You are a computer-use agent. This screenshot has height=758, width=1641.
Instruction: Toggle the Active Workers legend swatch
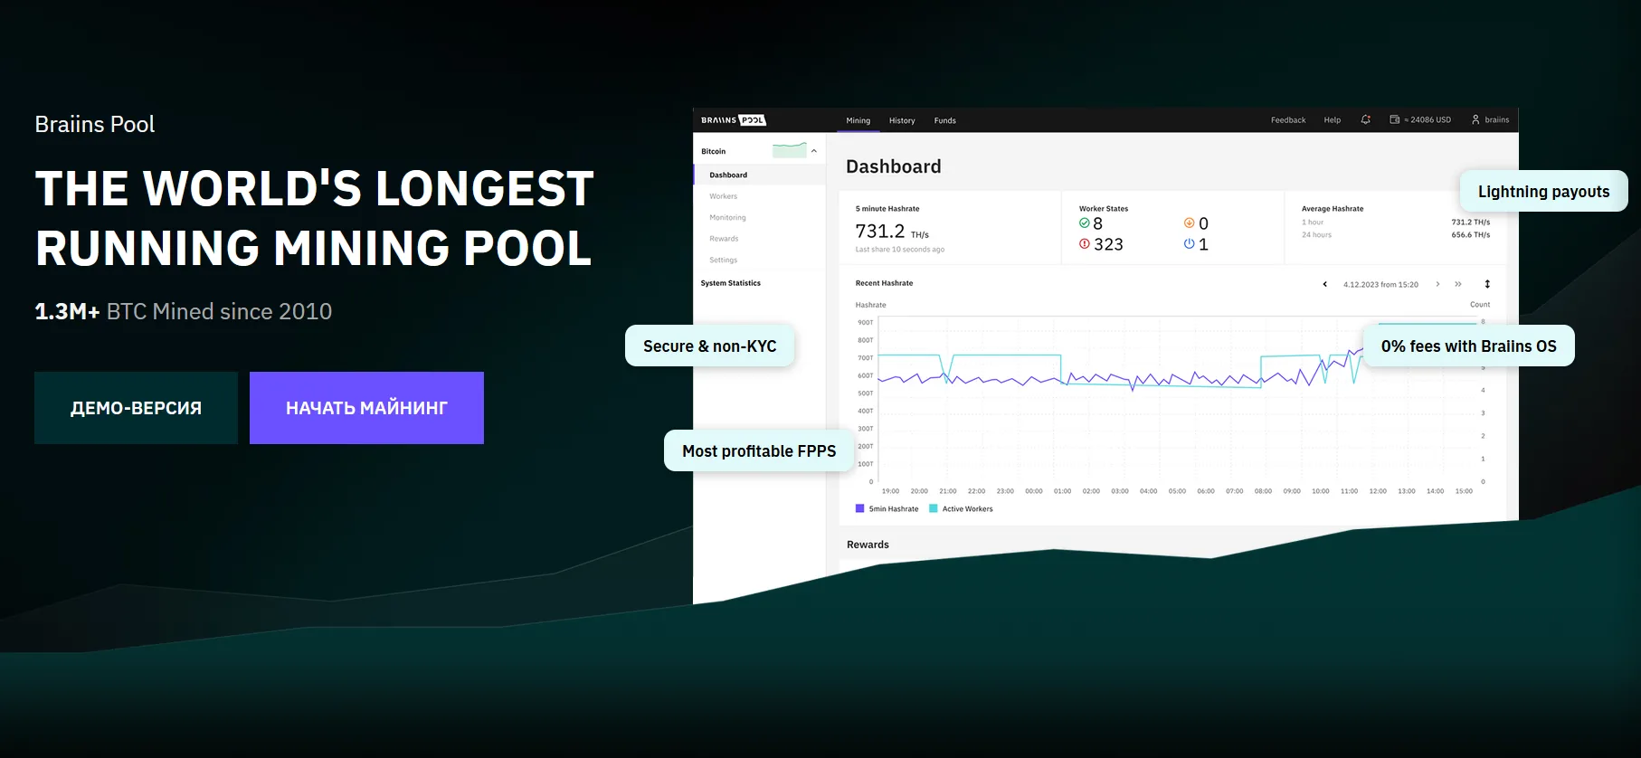coord(934,508)
